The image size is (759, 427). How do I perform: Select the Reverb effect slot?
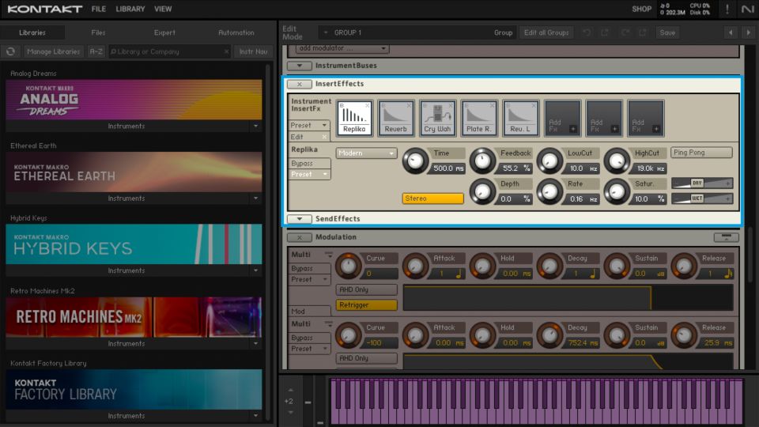396,117
